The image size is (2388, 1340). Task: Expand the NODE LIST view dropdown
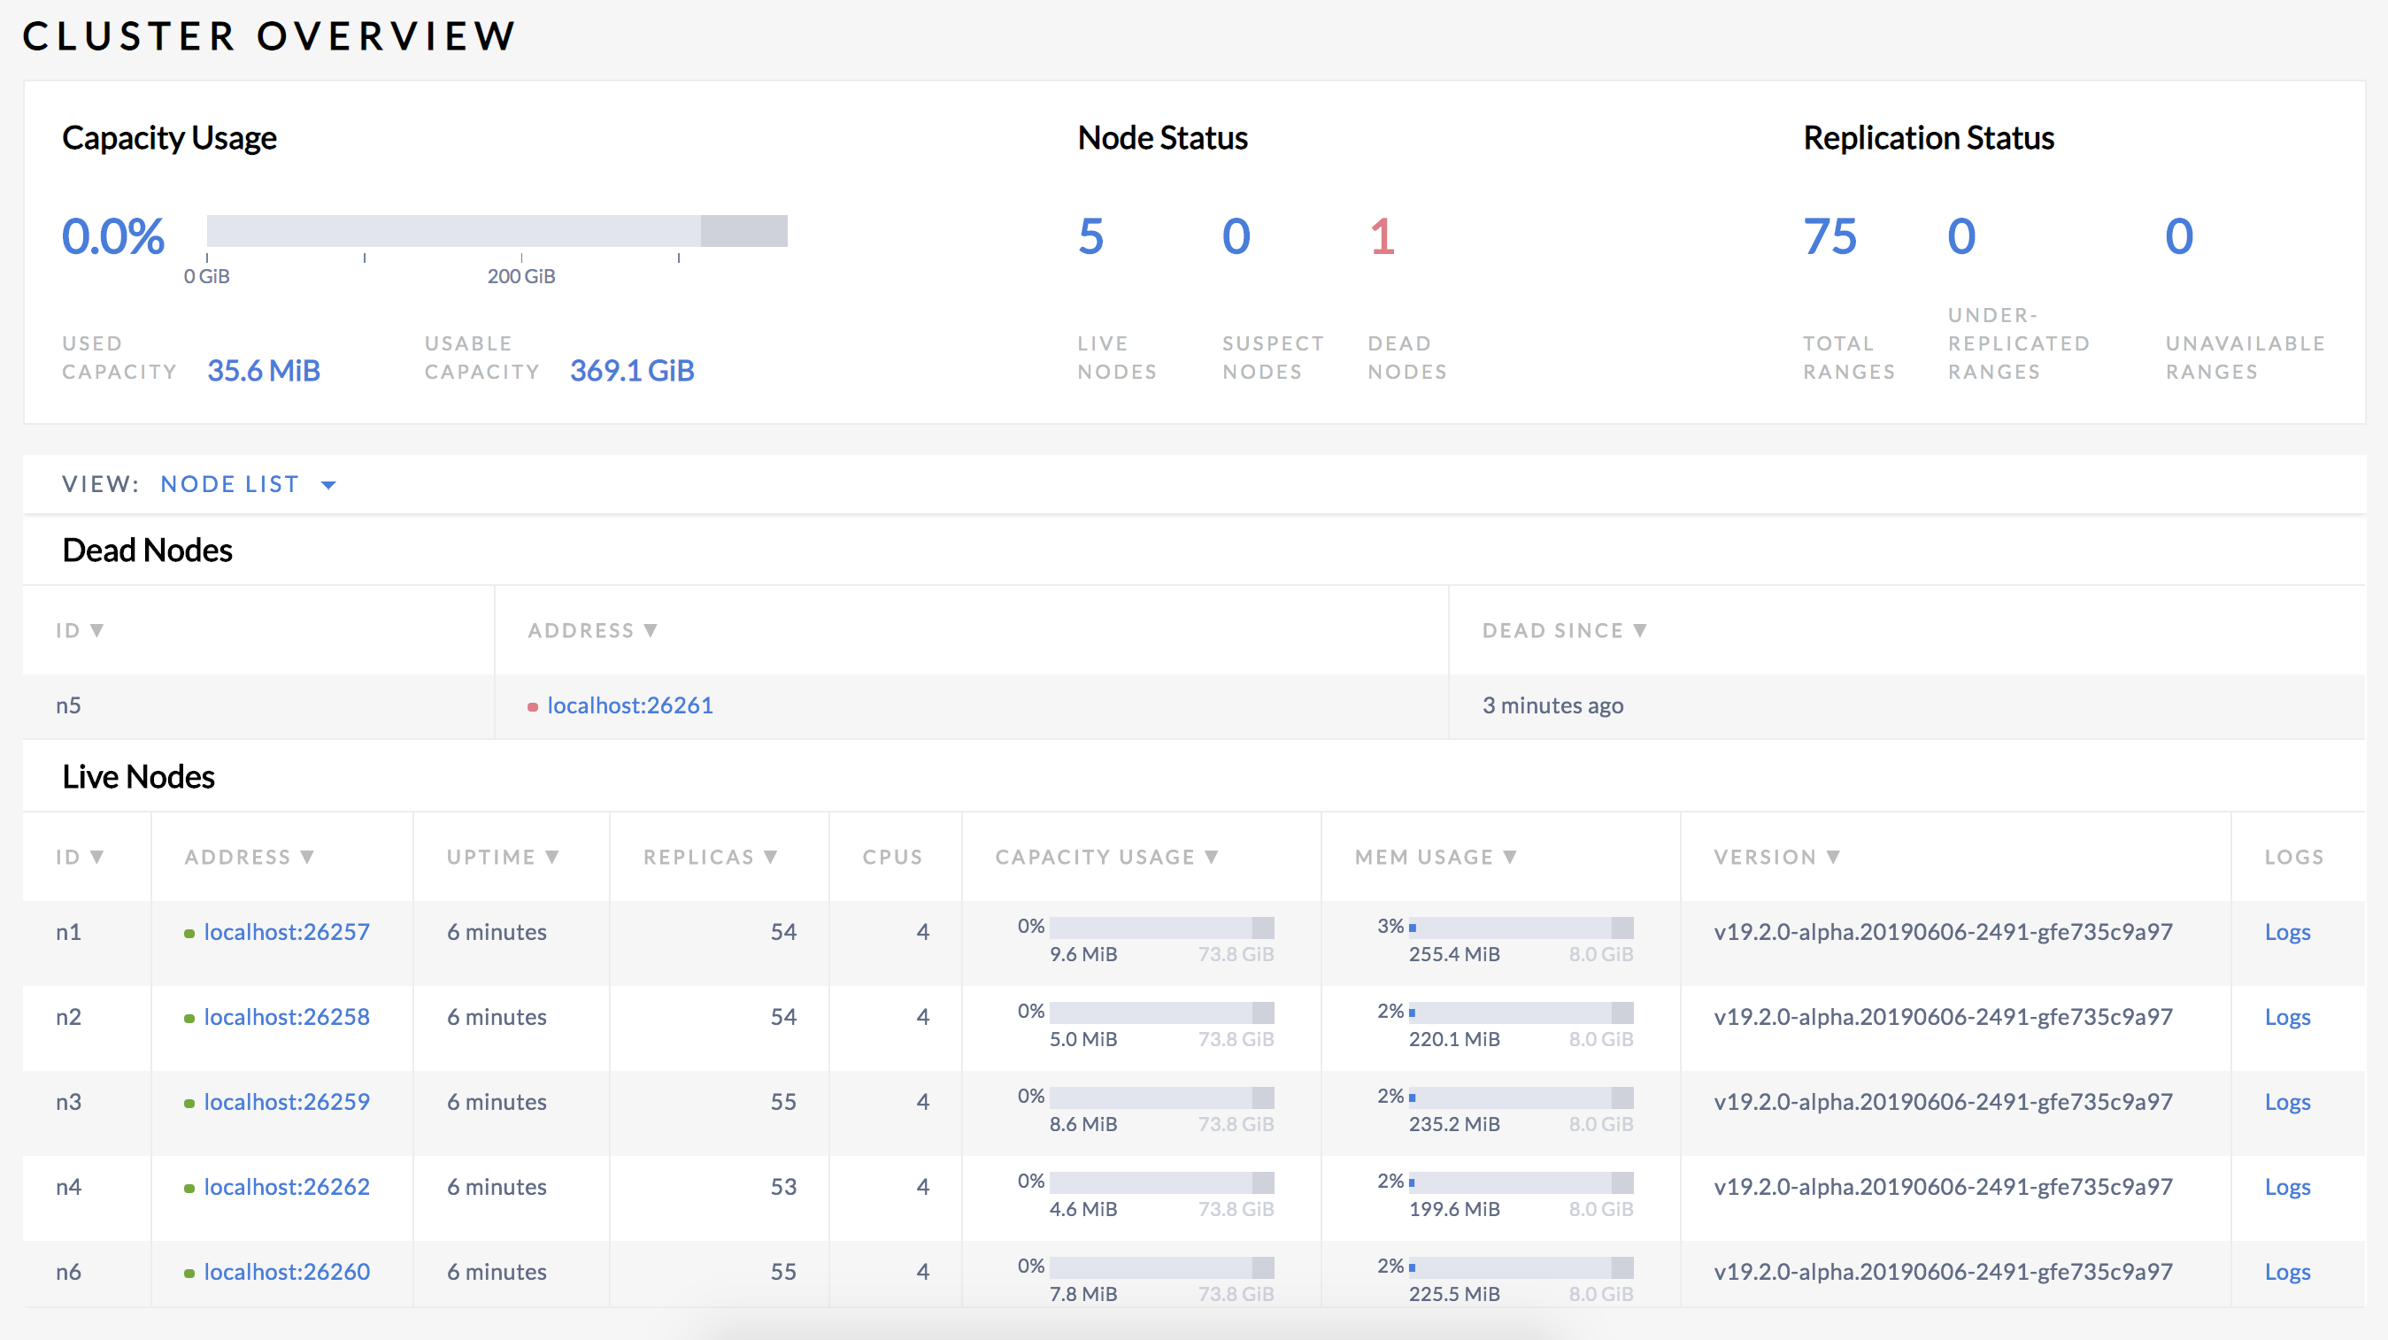pyautogui.click(x=328, y=484)
